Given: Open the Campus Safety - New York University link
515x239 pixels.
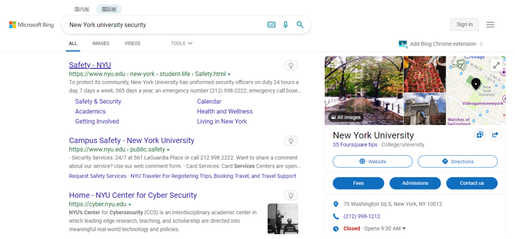Looking at the screenshot, I should [x=131, y=140].
